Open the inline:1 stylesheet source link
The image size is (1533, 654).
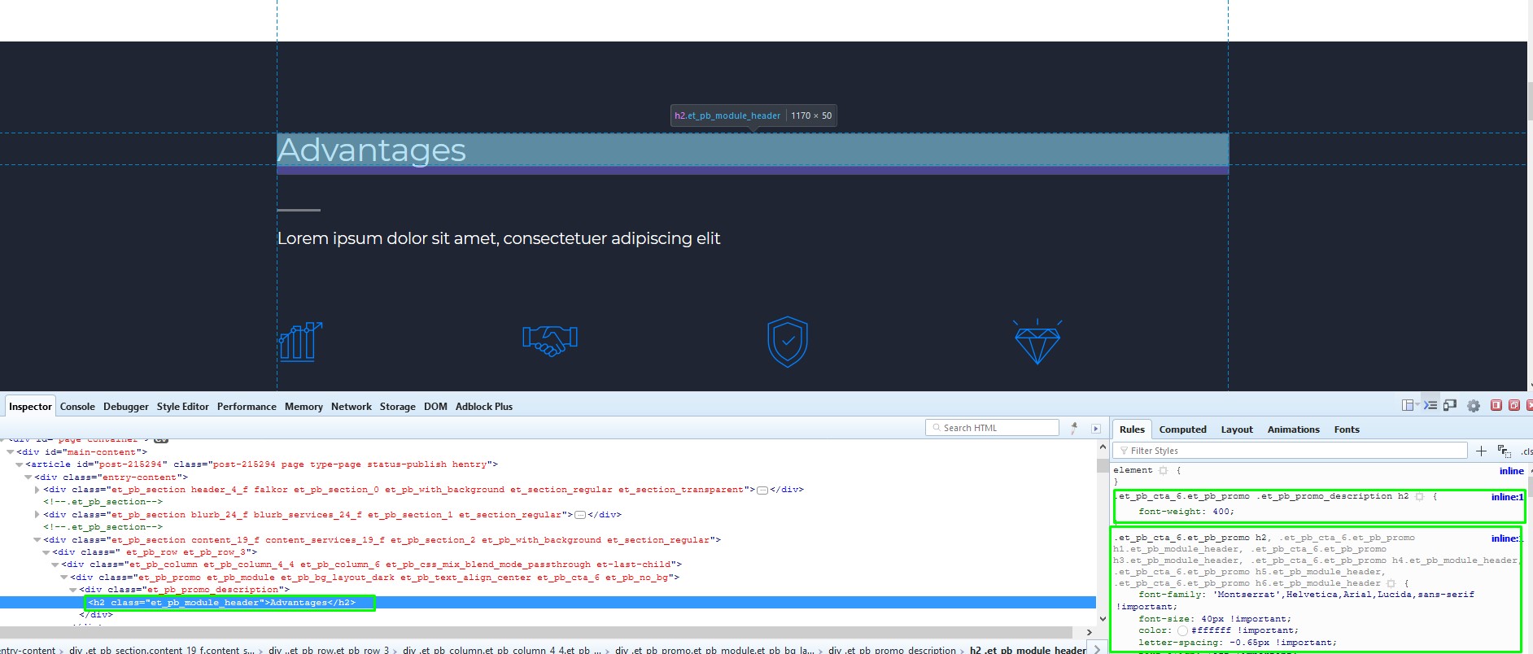pos(1506,497)
